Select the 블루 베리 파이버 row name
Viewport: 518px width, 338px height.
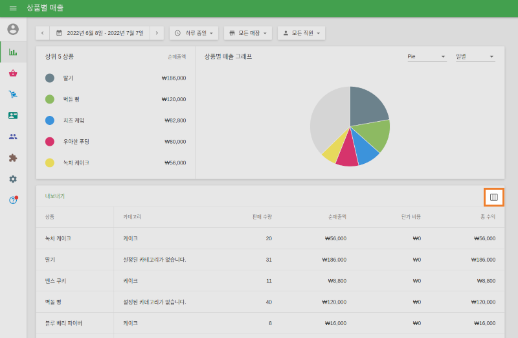click(x=63, y=323)
